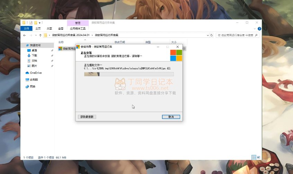Click the Explorer forward arrow

click(x=31, y=35)
